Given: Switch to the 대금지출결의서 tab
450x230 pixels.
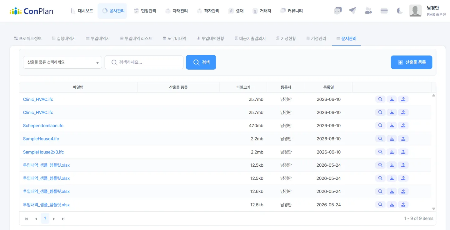Looking at the screenshot, I should pyautogui.click(x=250, y=39).
